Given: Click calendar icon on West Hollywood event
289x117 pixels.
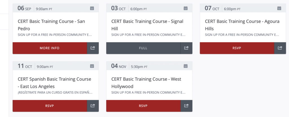Looking at the screenshot, I should 186,66.
